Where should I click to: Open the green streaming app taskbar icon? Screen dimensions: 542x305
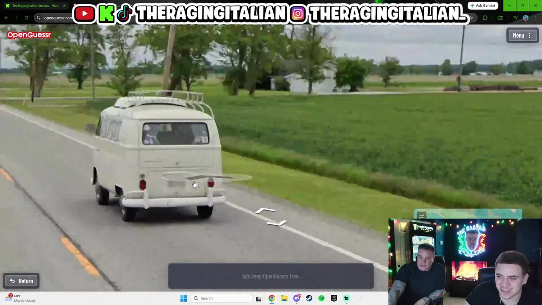[346, 298]
